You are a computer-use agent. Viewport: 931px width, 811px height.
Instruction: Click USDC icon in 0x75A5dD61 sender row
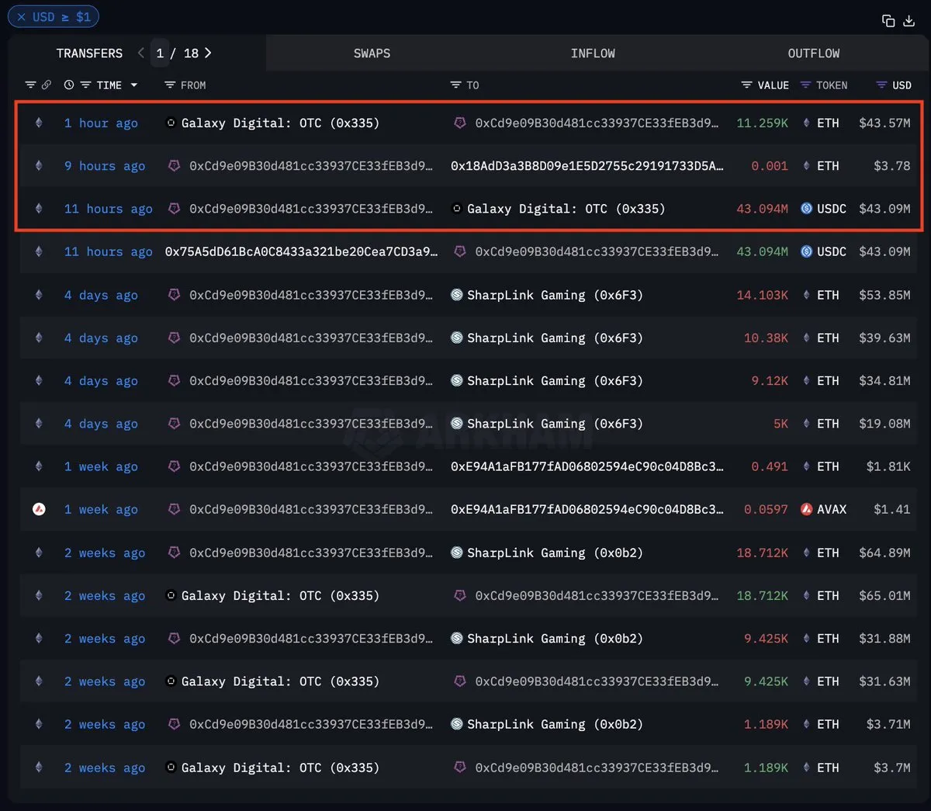click(x=806, y=251)
